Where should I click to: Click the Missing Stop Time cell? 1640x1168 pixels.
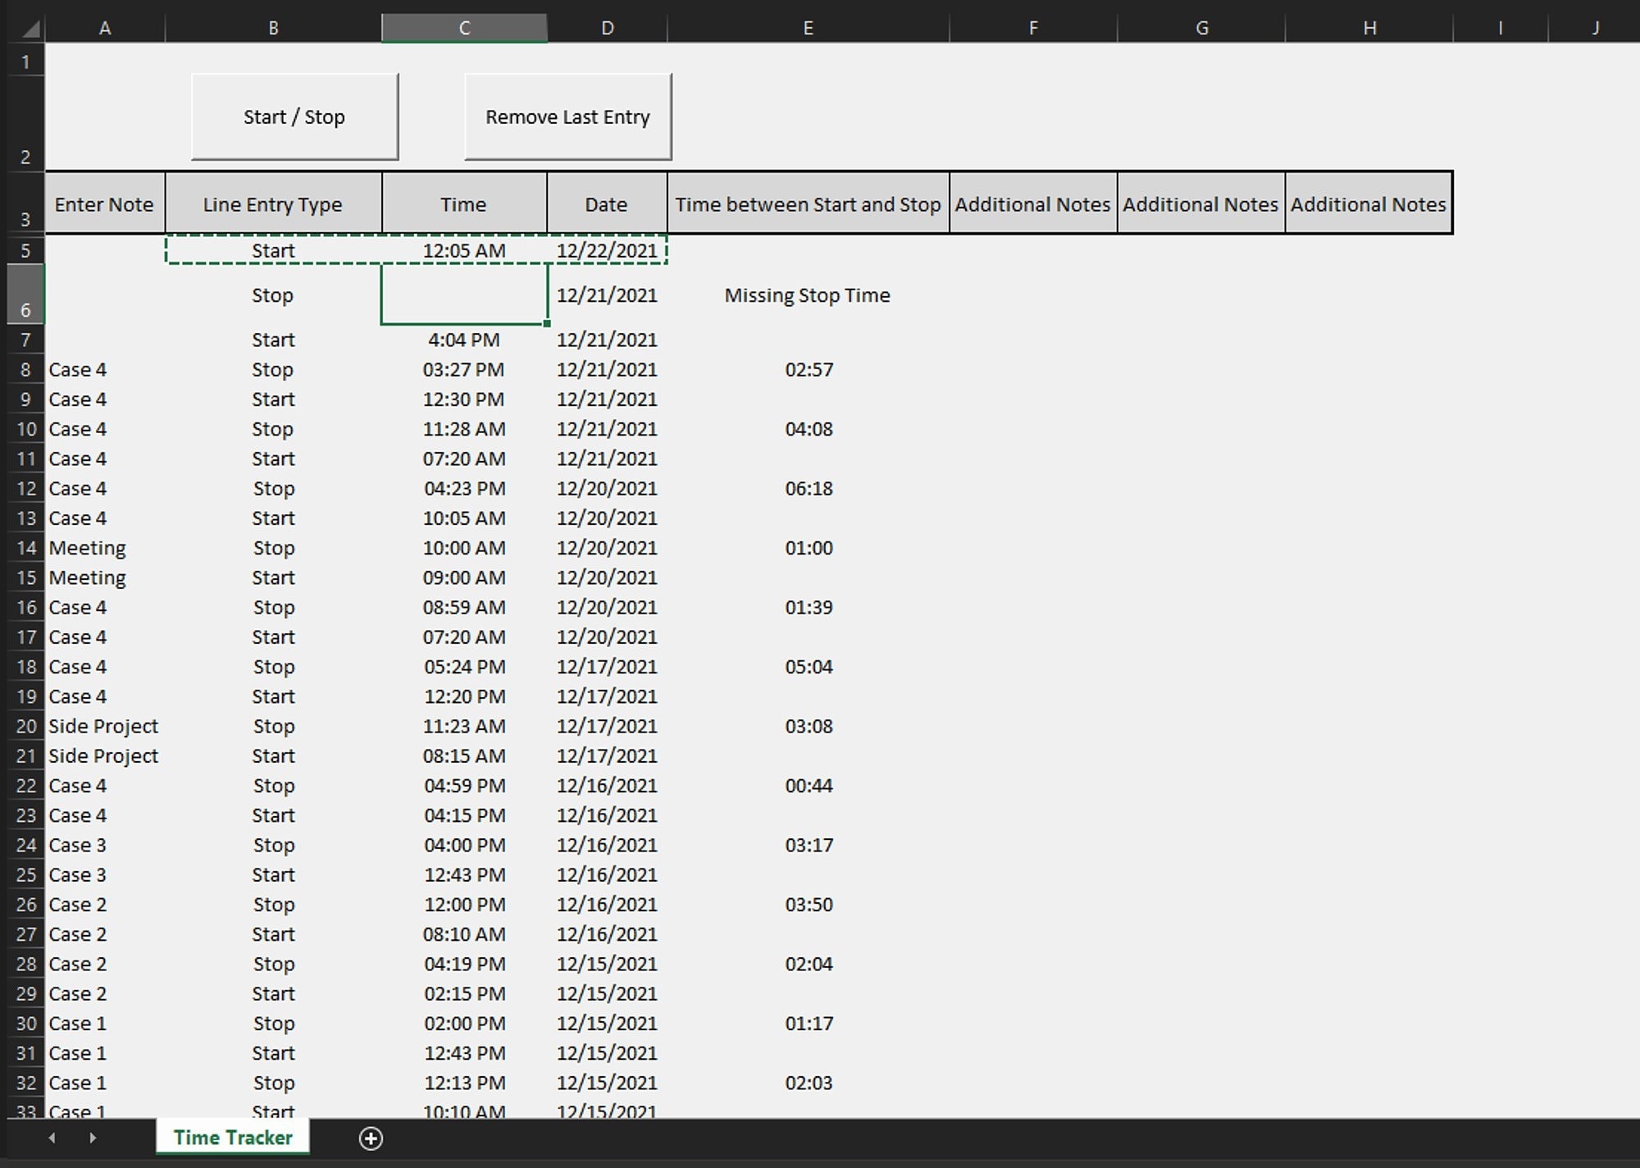[808, 295]
